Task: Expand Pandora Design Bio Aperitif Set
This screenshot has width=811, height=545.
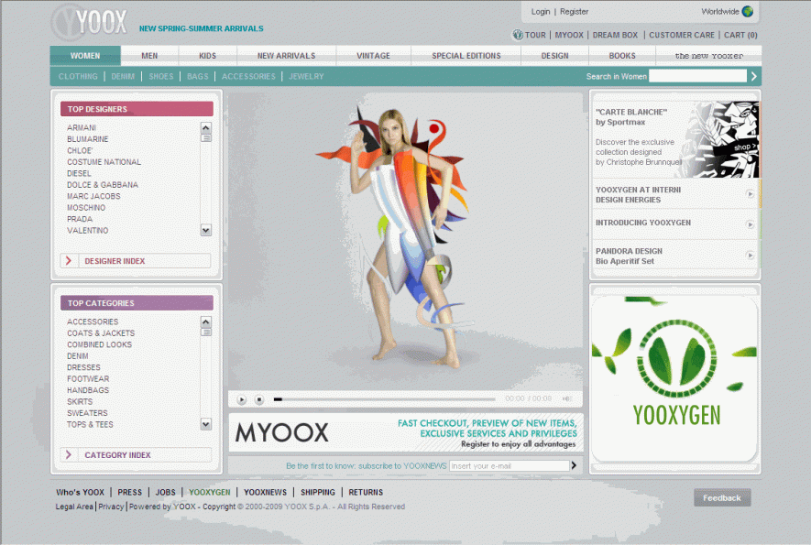Action: point(751,256)
